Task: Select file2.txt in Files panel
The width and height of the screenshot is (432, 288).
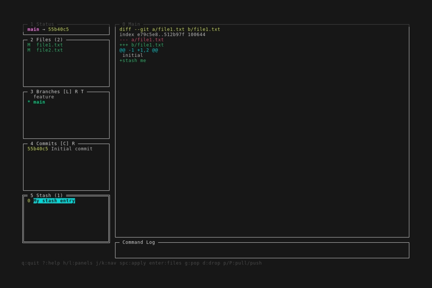Action: pos(49,50)
